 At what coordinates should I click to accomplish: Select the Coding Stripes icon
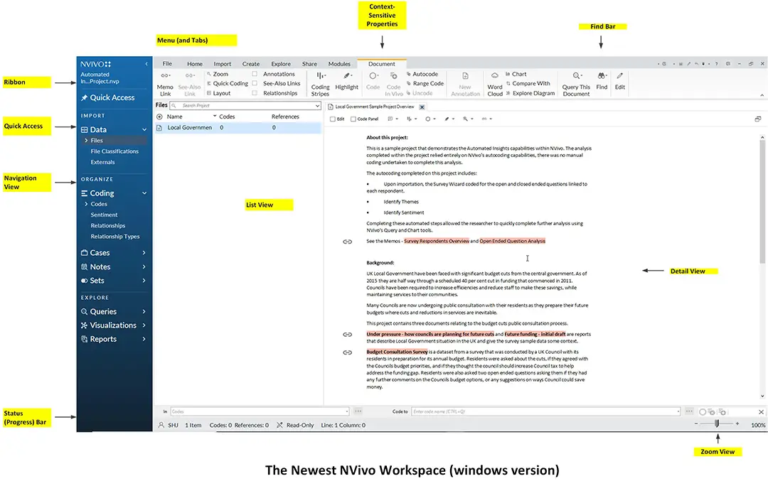[x=320, y=82]
